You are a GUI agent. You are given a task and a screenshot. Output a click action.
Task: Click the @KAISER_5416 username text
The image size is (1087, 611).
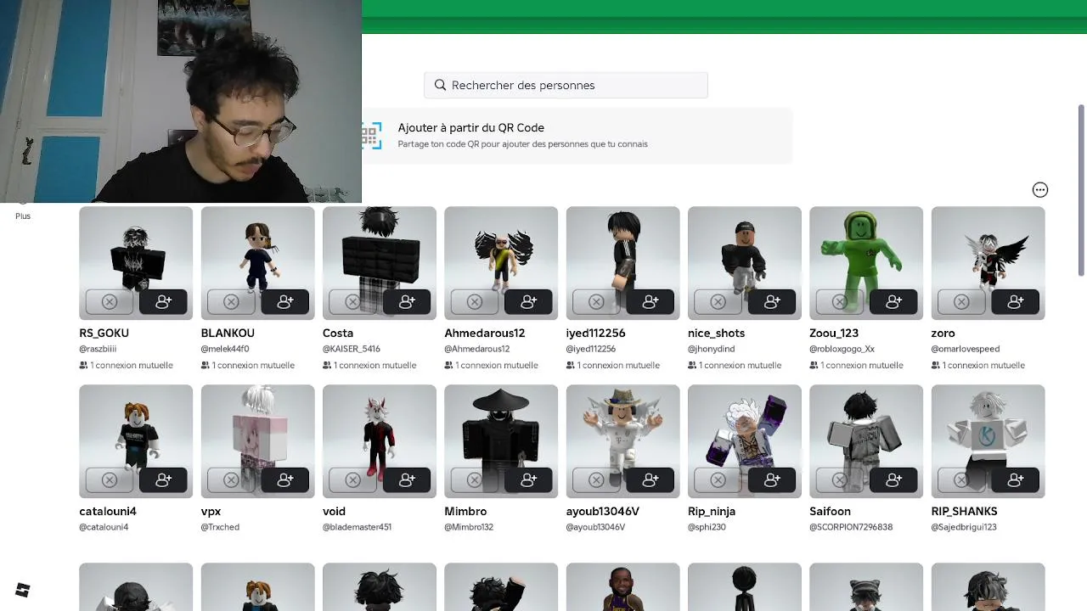point(352,349)
